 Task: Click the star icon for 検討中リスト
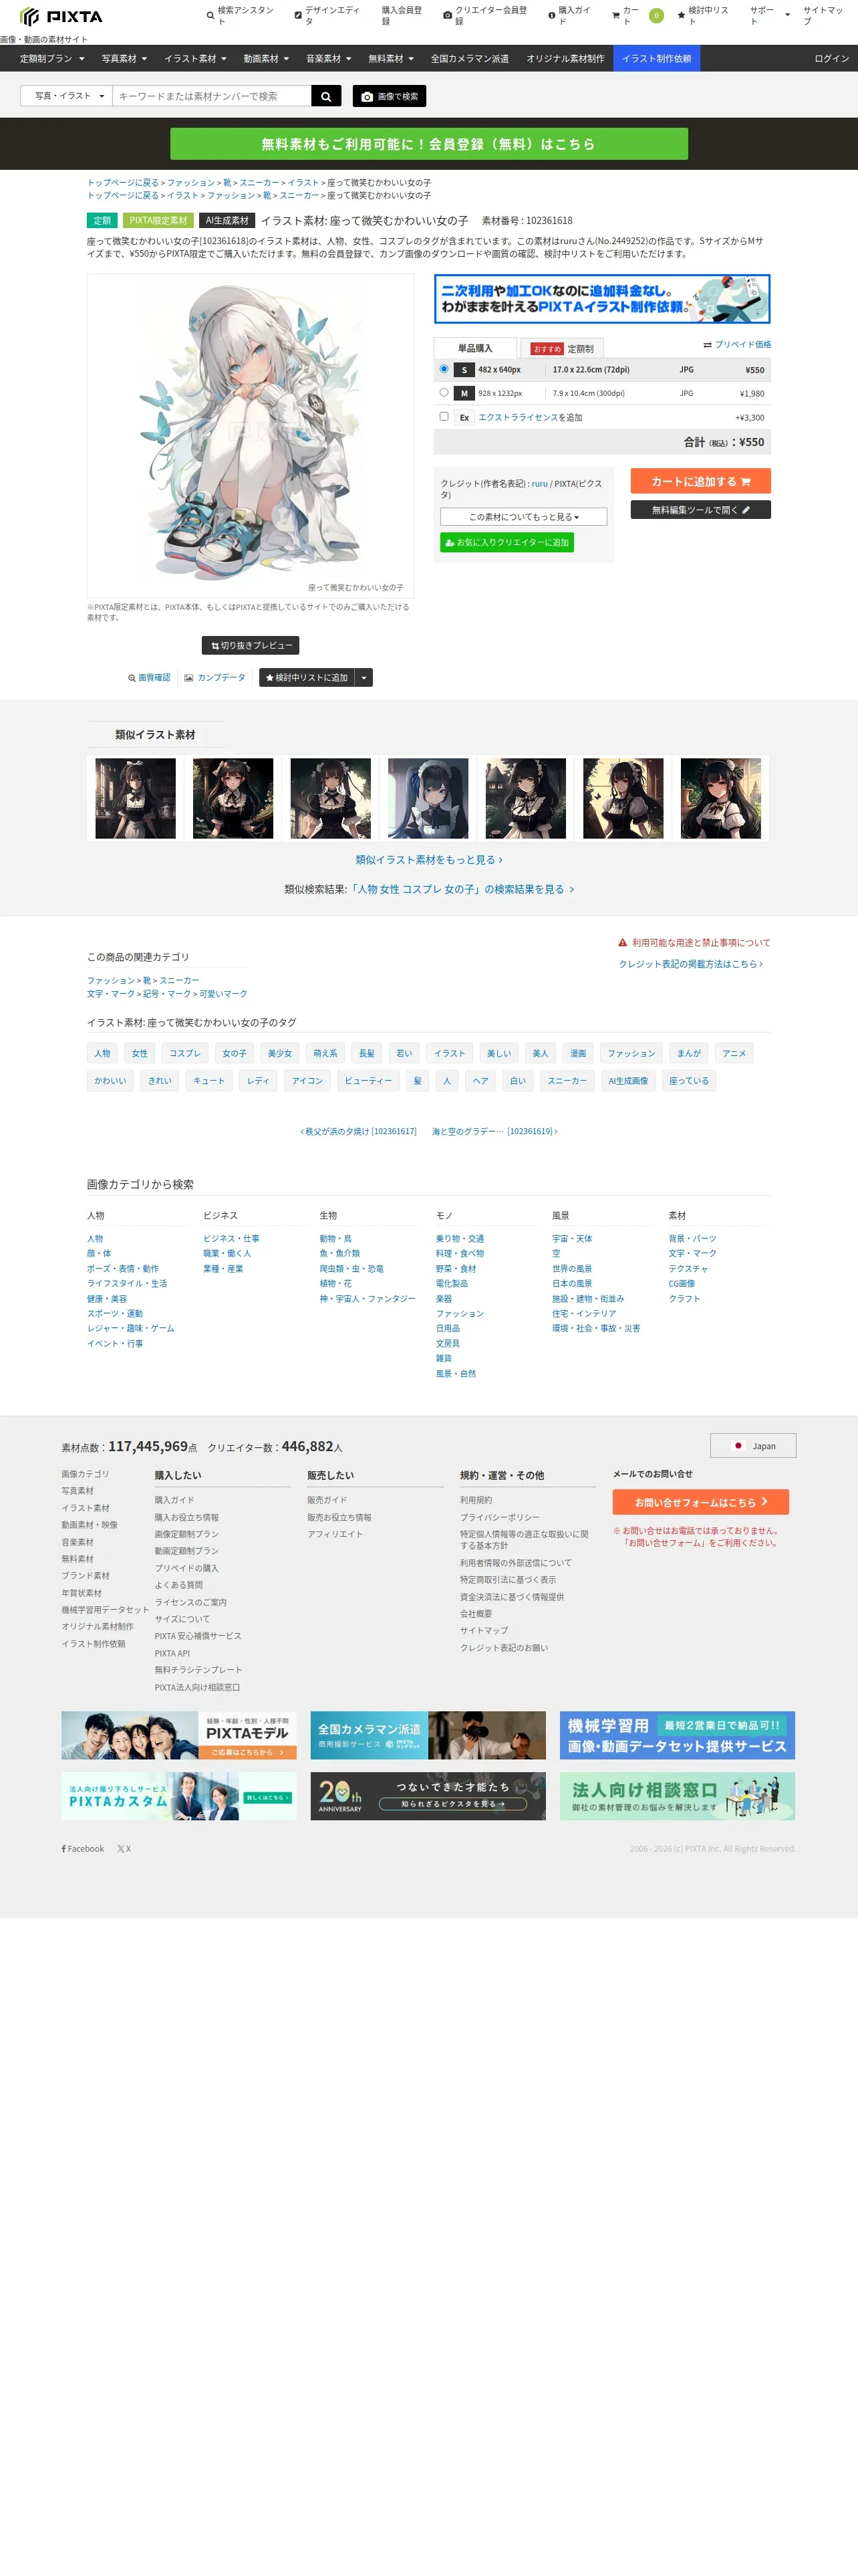(681, 16)
